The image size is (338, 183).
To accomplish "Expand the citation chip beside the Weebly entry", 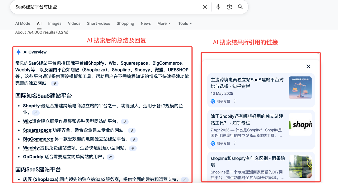I will click(133, 148).
